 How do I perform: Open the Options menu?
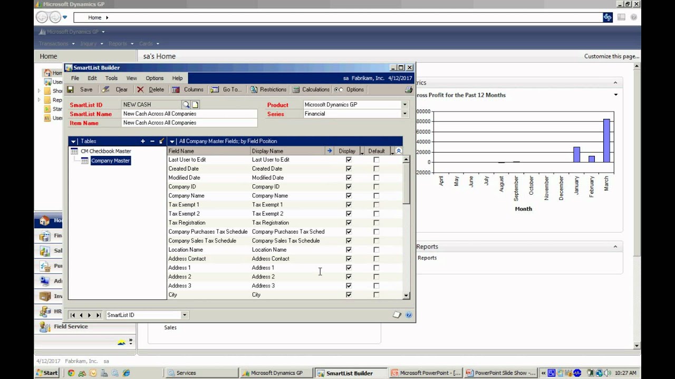pos(155,78)
